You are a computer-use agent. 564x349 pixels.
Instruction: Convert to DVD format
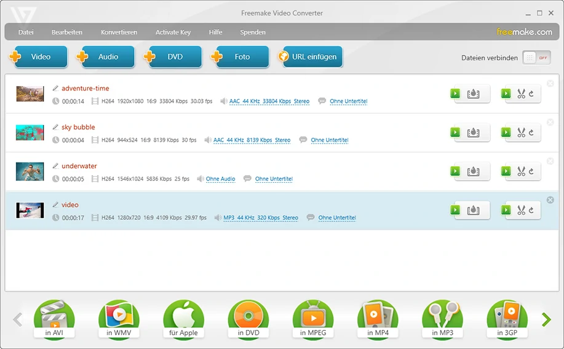pyautogui.click(x=248, y=319)
